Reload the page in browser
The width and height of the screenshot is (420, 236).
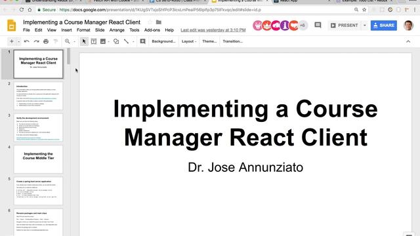coord(22,10)
